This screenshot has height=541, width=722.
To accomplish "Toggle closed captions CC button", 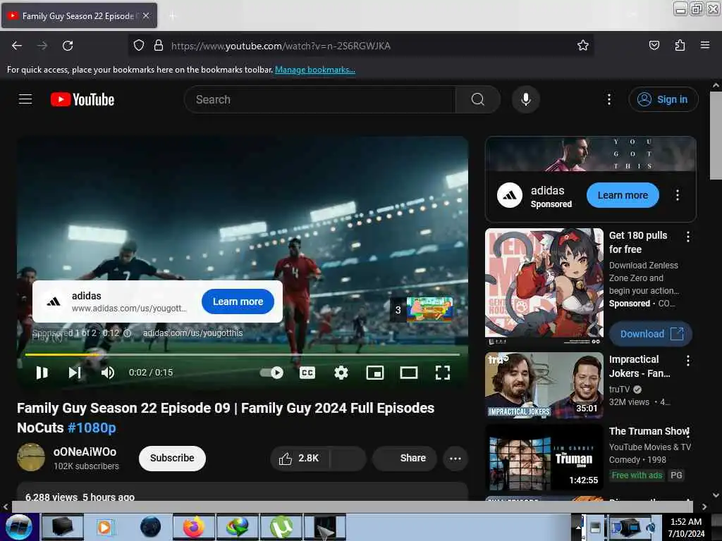I will (x=307, y=372).
